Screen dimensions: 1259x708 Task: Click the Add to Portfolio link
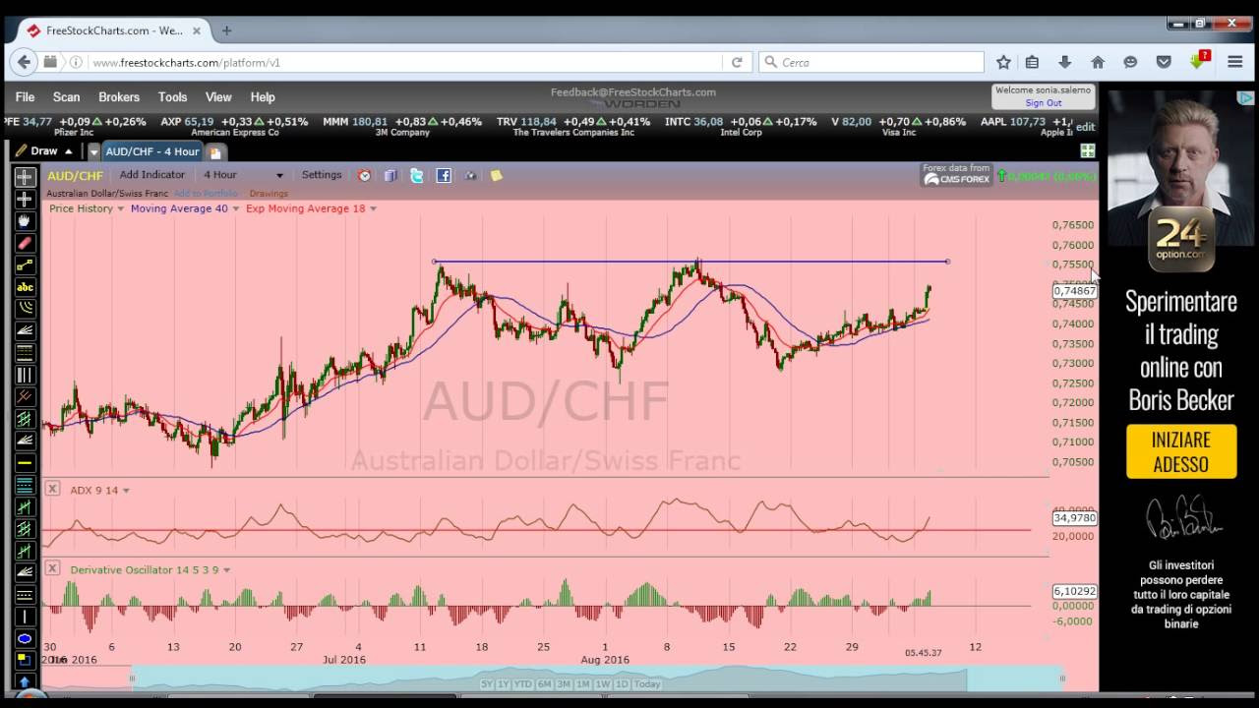point(206,194)
